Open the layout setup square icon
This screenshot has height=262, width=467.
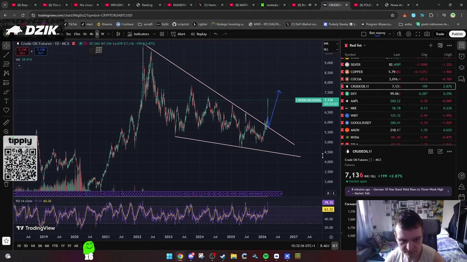(x=363, y=34)
